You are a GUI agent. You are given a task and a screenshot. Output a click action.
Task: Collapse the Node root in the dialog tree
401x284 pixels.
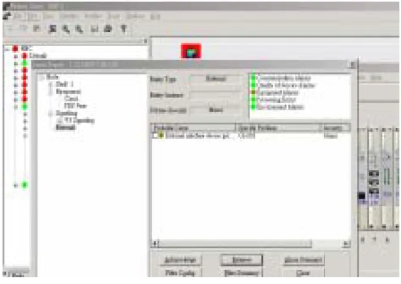[41, 77]
